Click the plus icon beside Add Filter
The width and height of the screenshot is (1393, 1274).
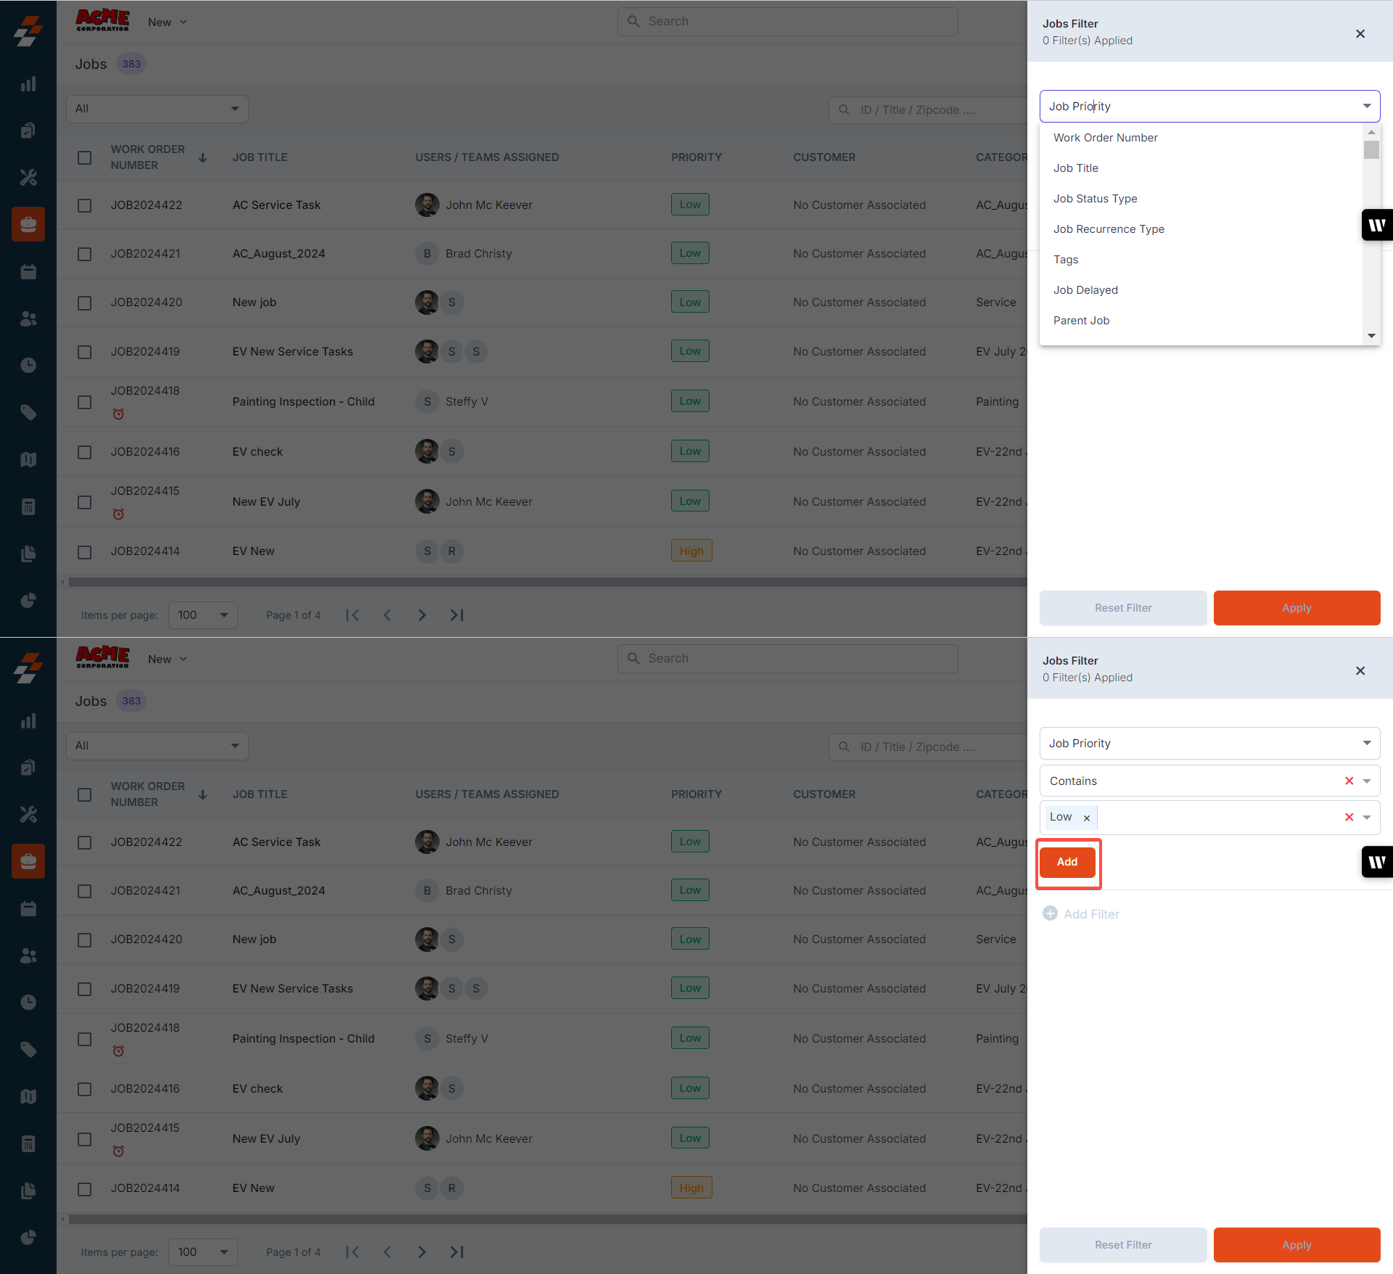1050,913
